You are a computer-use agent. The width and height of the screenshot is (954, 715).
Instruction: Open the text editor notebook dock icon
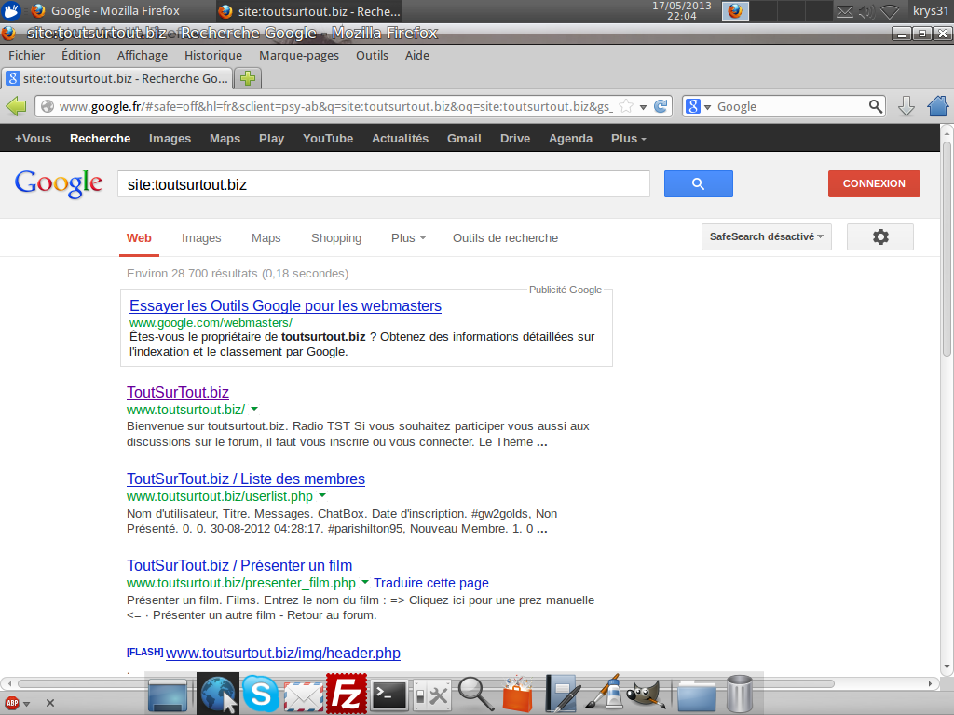point(562,694)
